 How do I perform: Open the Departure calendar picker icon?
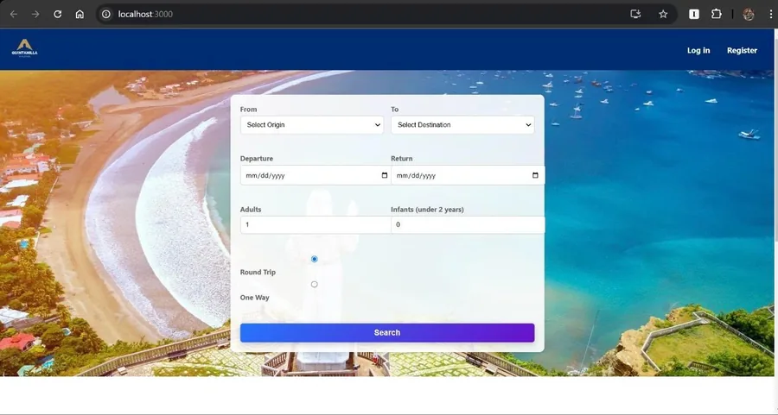(385, 175)
